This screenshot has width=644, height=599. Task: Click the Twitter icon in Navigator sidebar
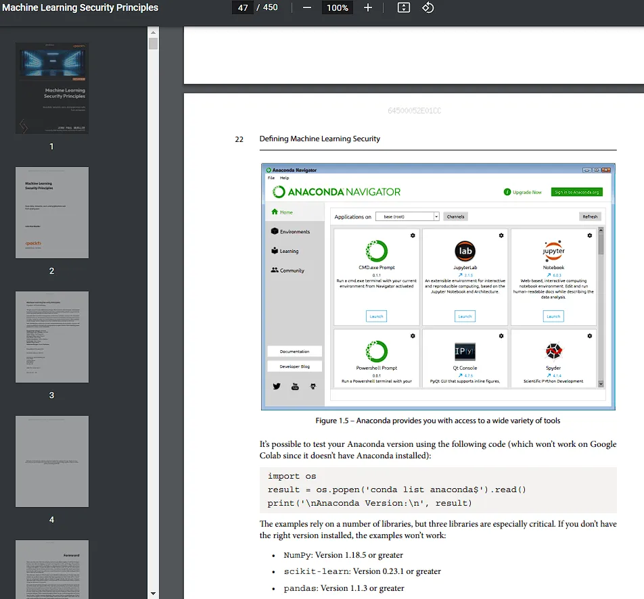click(x=277, y=387)
